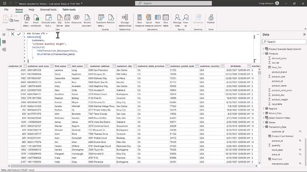Expand the formula bar chevron
The height and width of the screenshot is (172, 307).
point(258,34)
